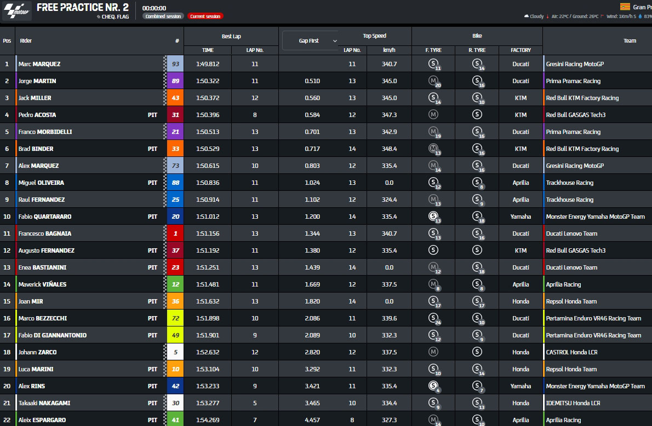Select rider Francesco BAGNAIA
652x426 pixels.
(45, 234)
